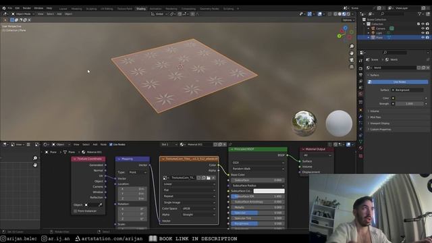Toggle visibility eye for Camera in outliner
This screenshot has height=243, width=432.
click(423, 28)
